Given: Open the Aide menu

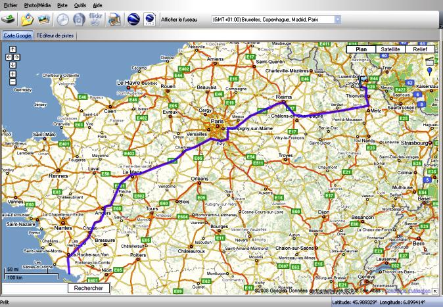Looking at the screenshot, I should click(98, 5).
